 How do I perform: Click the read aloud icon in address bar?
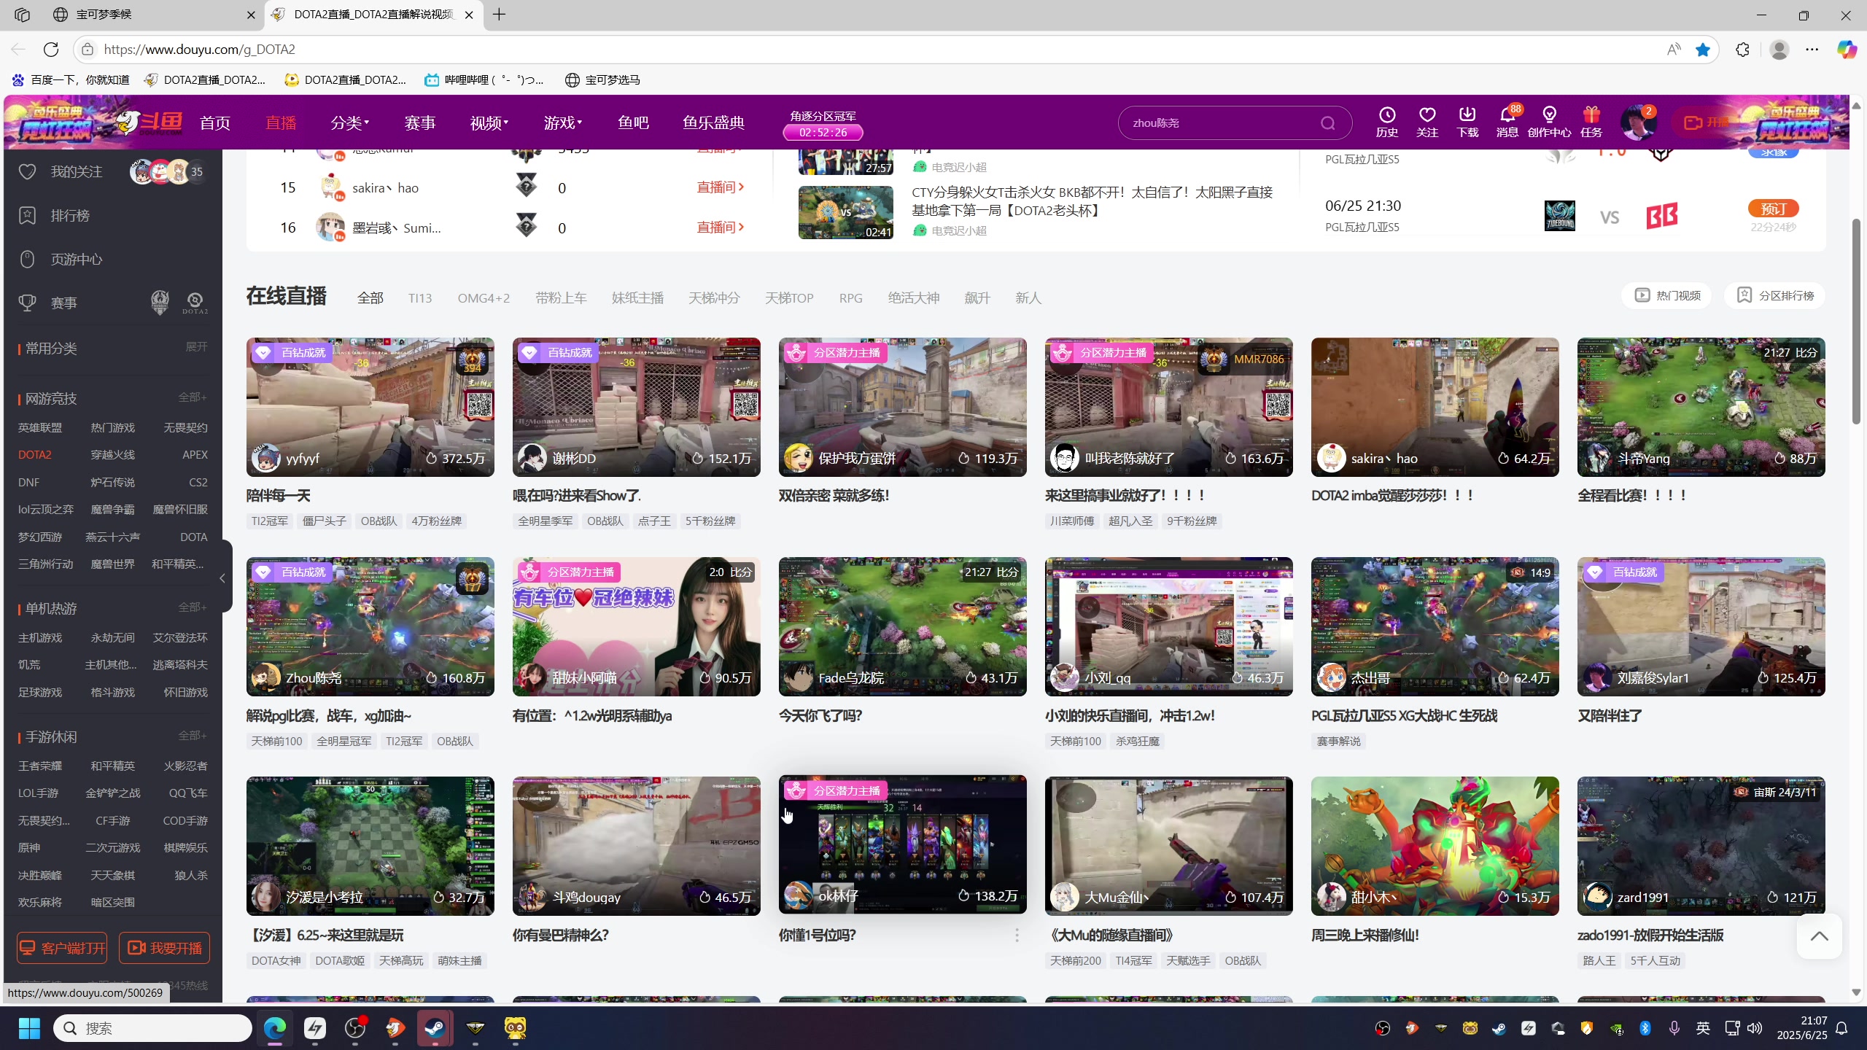1674,50
